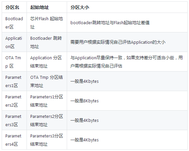The width and height of the screenshot is (189, 151).
Task: Click the 需要用户根据实际情况自己评估Application的大小 cell
Action: click(x=127, y=42)
